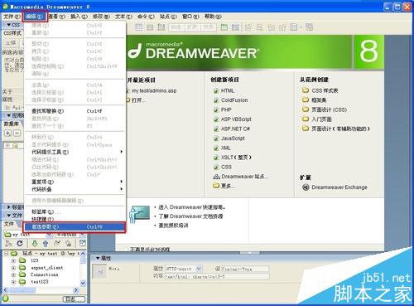Viewport: 414px width, 306px height.
Task: Open the 本地视图 view dropdown
Action: 82,235
